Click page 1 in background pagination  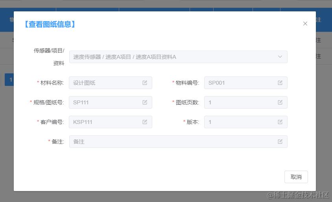point(9,80)
